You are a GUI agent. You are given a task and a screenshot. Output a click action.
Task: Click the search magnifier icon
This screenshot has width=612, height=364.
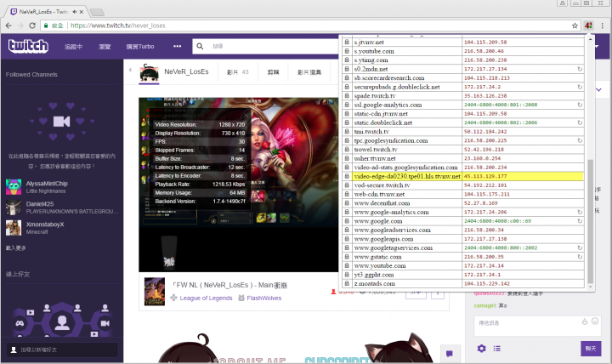pyautogui.click(x=200, y=46)
